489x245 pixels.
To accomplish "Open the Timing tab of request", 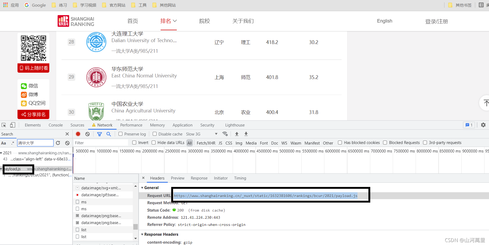I will pos(240,178).
